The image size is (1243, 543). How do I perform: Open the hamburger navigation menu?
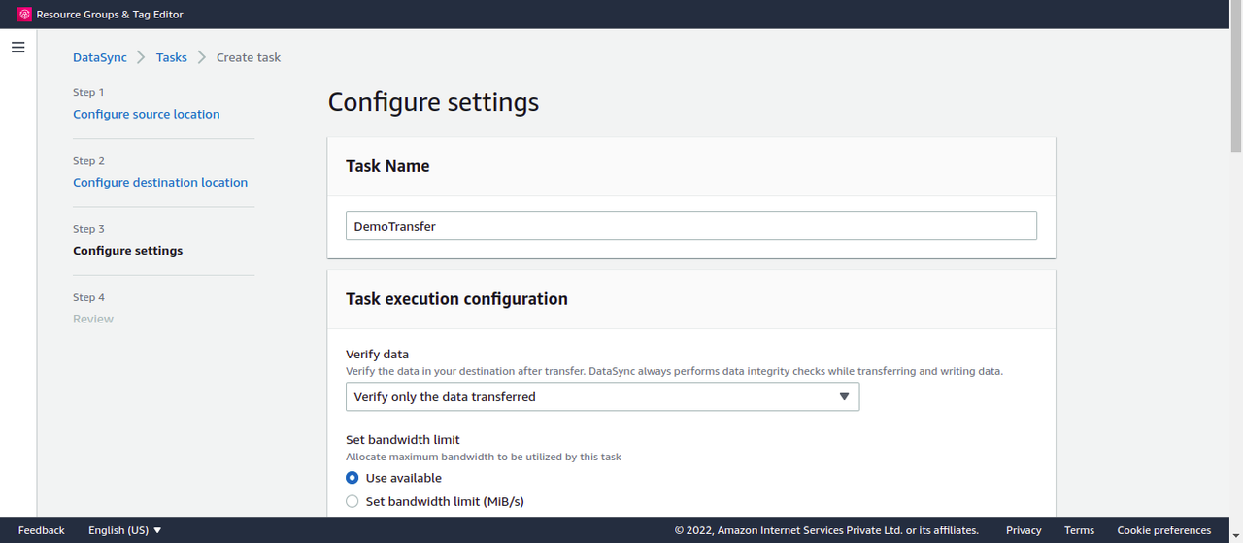[x=17, y=47]
